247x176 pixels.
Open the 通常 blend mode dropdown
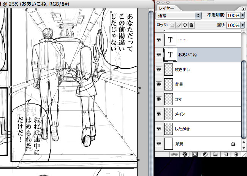pyautogui.click(x=178, y=15)
